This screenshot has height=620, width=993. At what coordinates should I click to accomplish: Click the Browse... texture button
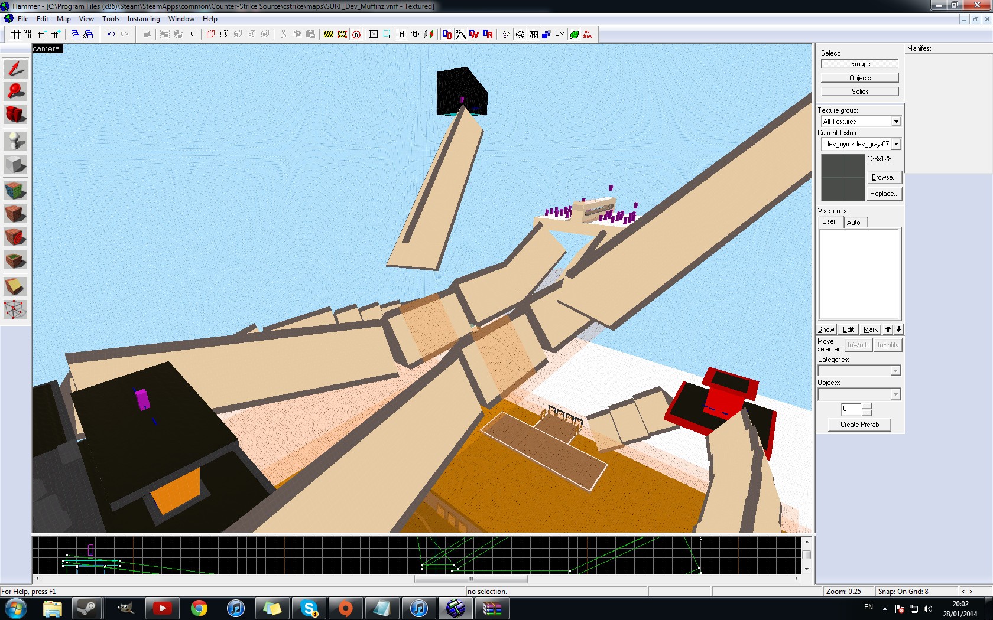click(x=884, y=177)
